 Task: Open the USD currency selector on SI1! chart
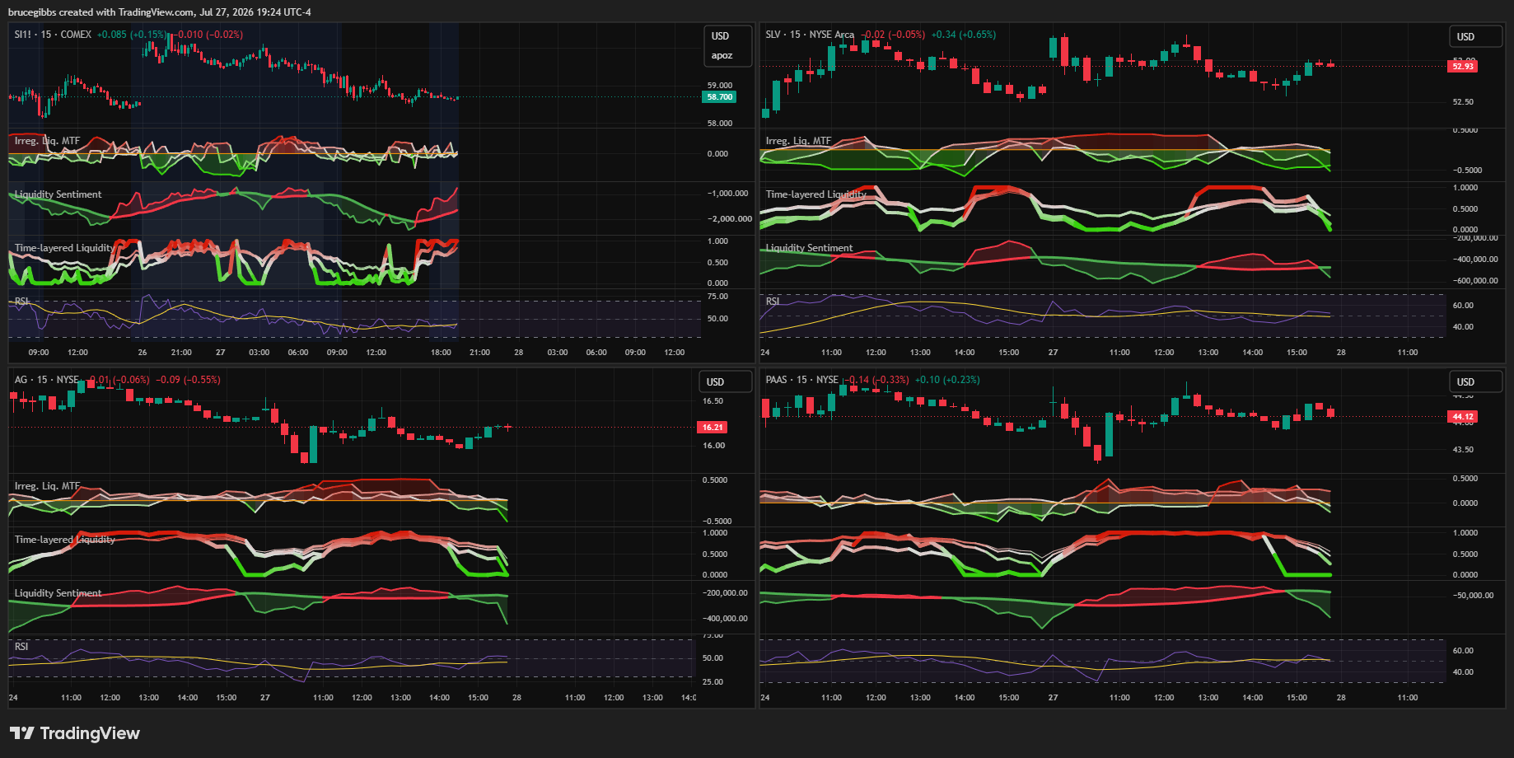[x=721, y=36]
